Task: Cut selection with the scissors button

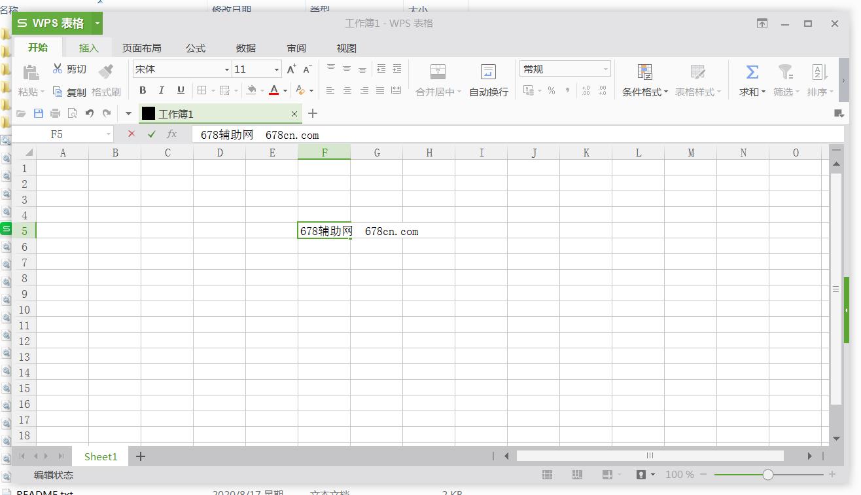Action: pos(58,69)
